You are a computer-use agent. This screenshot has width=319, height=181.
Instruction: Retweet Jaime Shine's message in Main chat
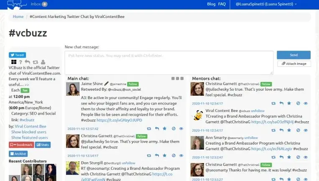point(149,129)
